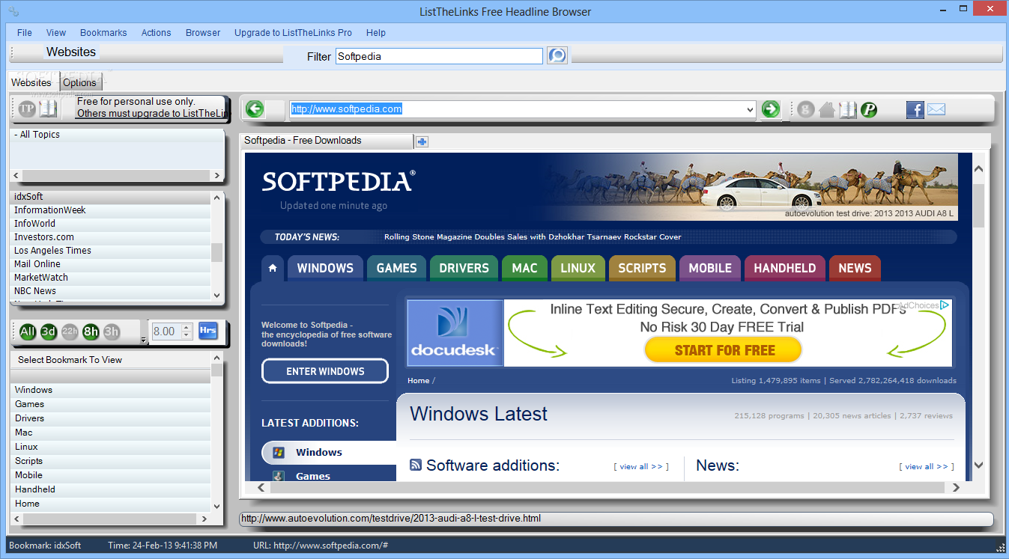
Task: Click the blue Hrs icon
Action: coord(207,331)
